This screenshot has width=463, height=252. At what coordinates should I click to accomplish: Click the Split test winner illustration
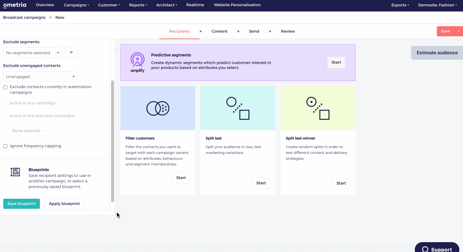pos(318,108)
